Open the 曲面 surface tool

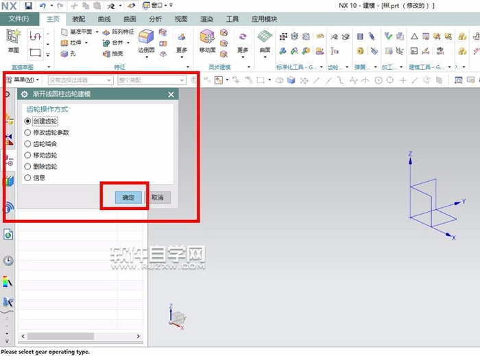point(264,40)
